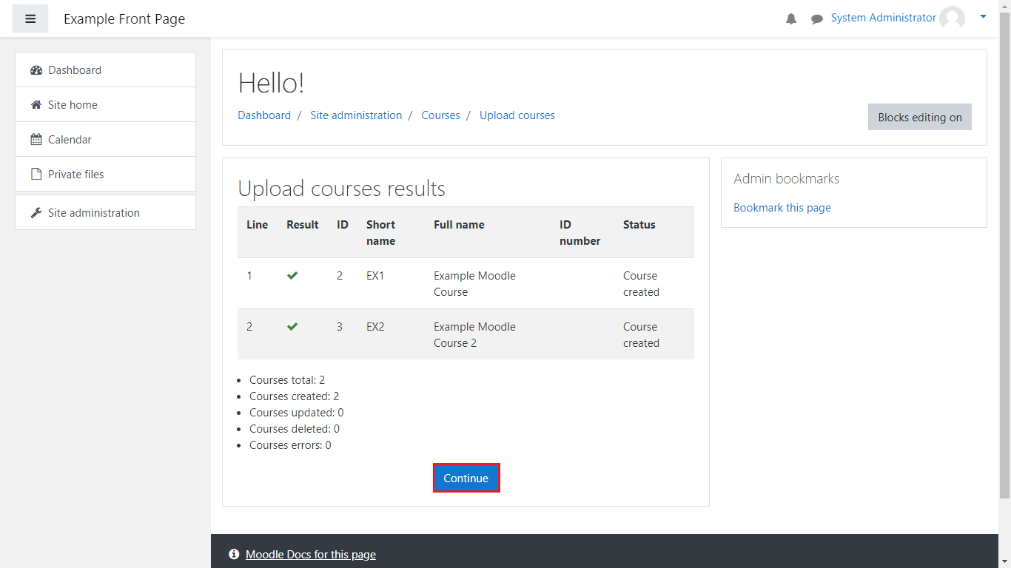Open Site administration in the sidebar menu
This screenshot has height=568, width=1011.
pos(93,213)
